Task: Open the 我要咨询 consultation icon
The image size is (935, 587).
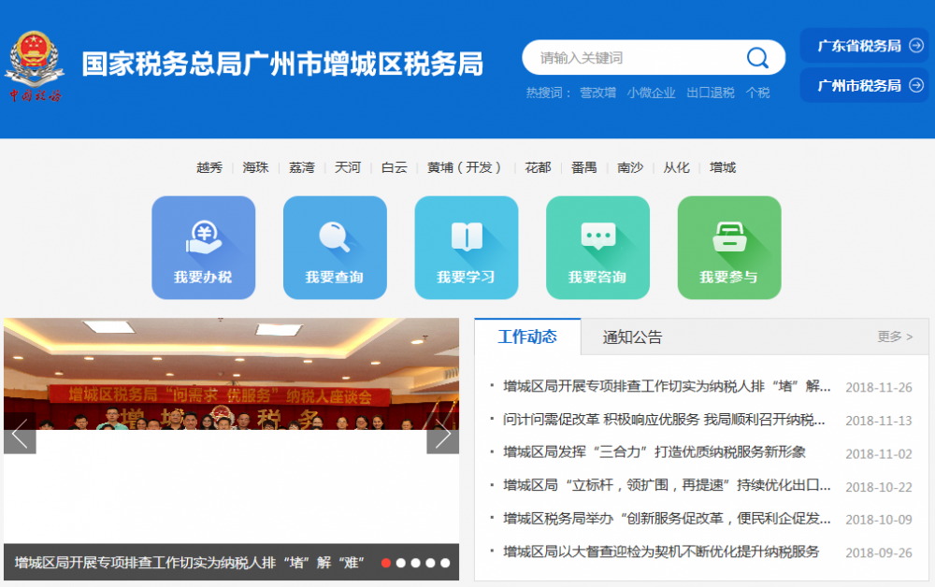Action: 597,247
